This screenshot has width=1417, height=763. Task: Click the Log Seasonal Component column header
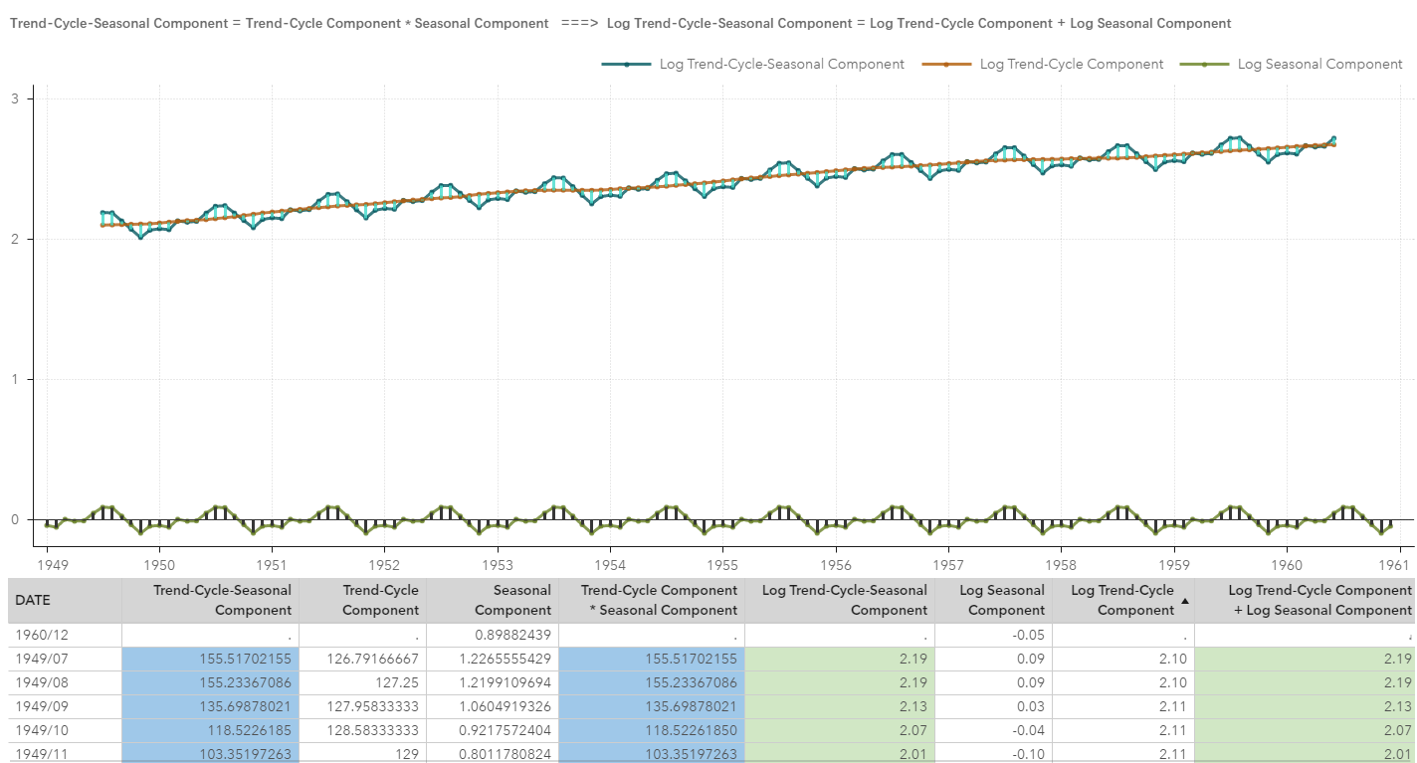(x=993, y=600)
